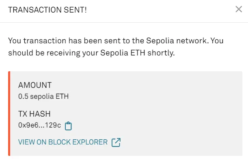
Task: Click the word 'HASH' in the TX label
Action: (x=42, y=115)
